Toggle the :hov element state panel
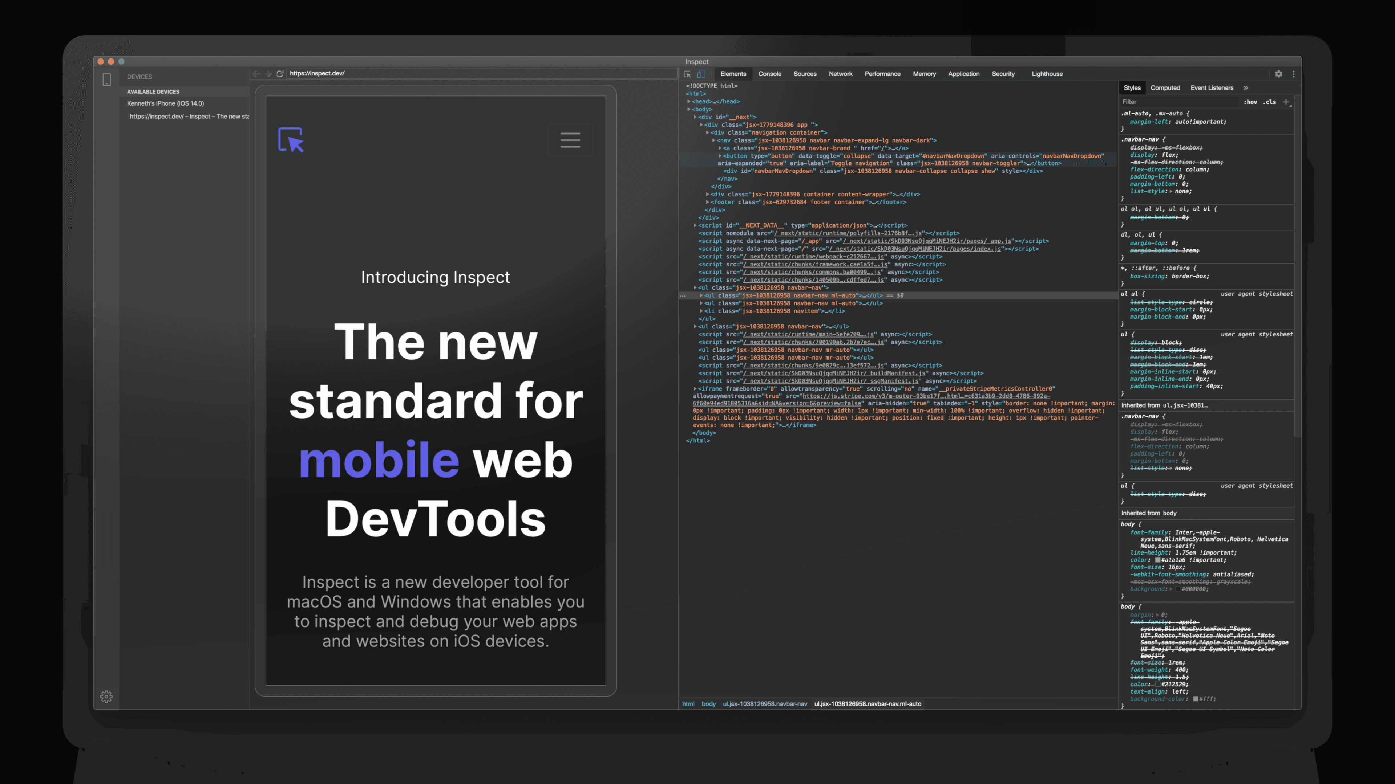The image size is (1395, 784). point(1250,102)
